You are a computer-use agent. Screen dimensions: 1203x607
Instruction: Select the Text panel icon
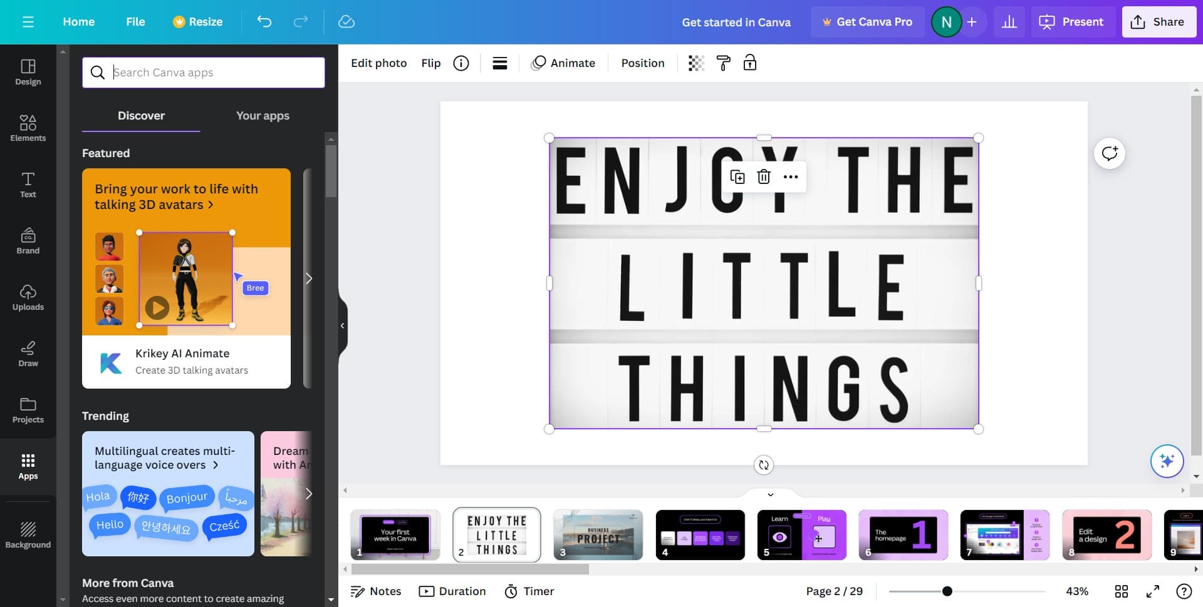click(28, 184)
